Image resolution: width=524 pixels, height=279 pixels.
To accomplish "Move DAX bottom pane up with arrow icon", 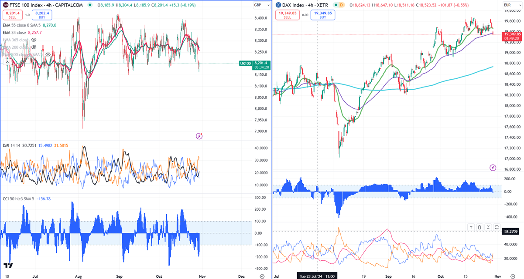I will coord(471,227).
